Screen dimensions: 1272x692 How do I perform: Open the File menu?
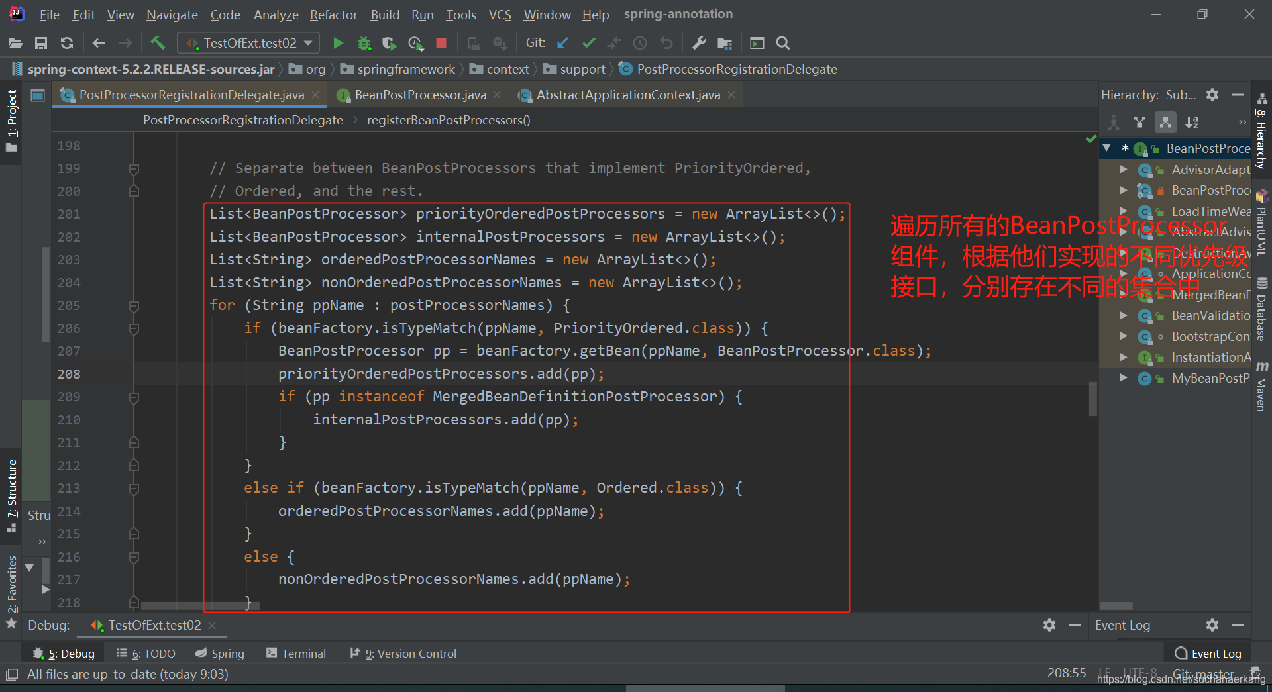(50, 15)
